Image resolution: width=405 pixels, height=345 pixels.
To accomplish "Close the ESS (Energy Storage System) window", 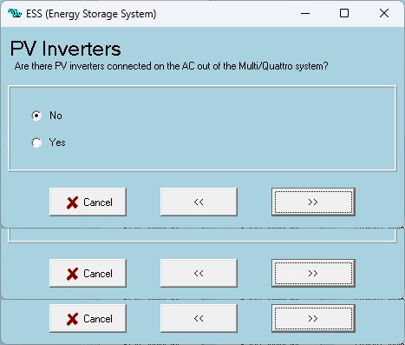I will click(x=384, y=13).
